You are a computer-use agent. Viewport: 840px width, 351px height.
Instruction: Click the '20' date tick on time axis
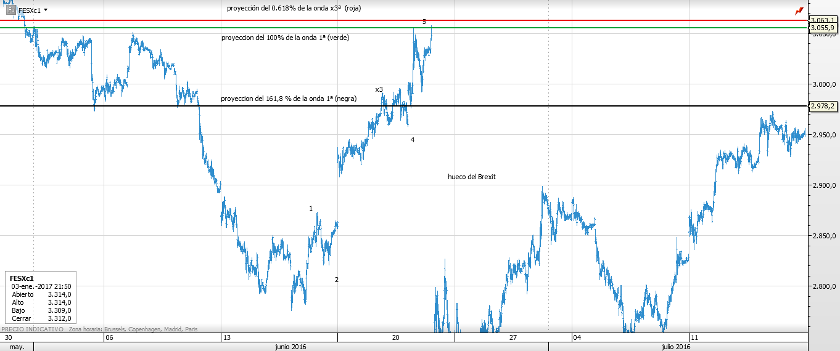[x=395, y=338]
